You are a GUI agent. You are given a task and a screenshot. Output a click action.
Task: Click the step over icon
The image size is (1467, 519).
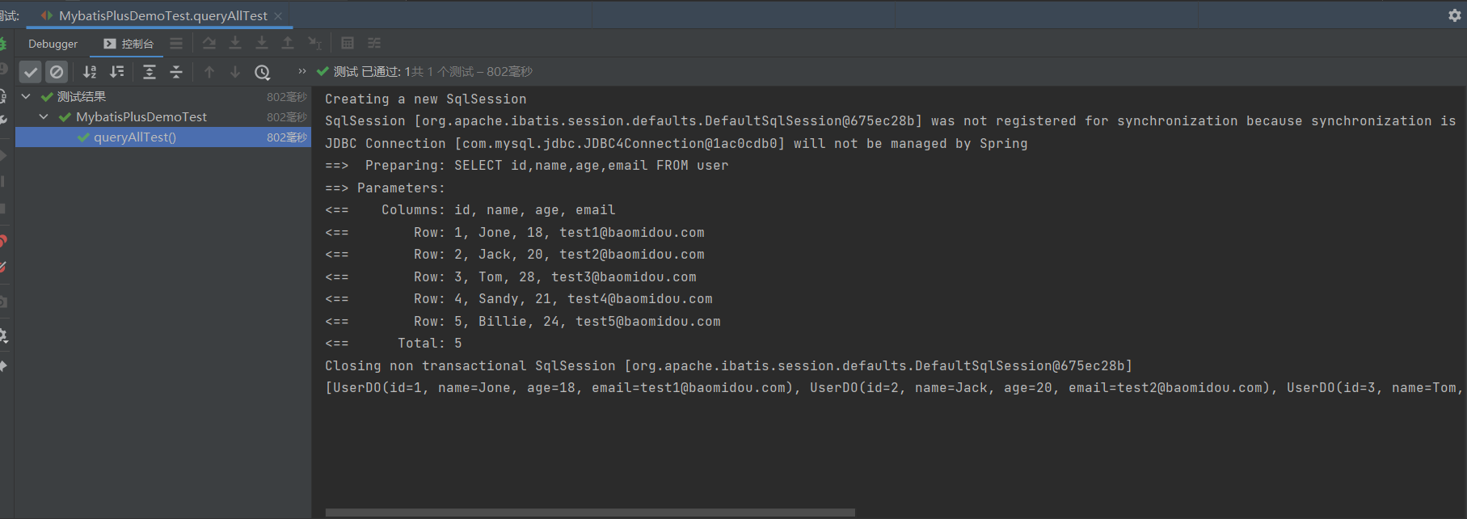(x=209, y=44)
